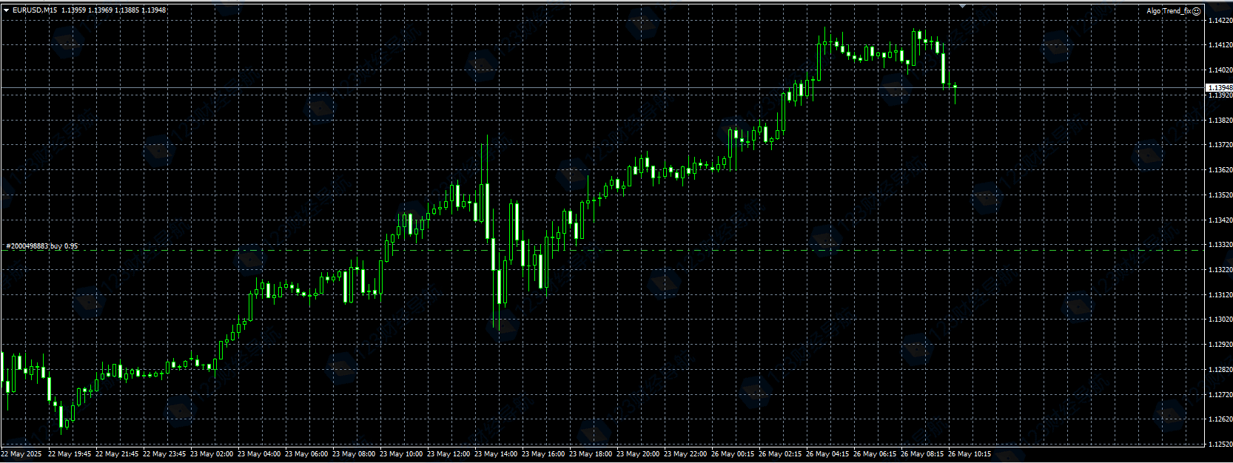Click the 1.14220 level on price scale
The image size is (1233, 463).
(x=1220, y=21)
